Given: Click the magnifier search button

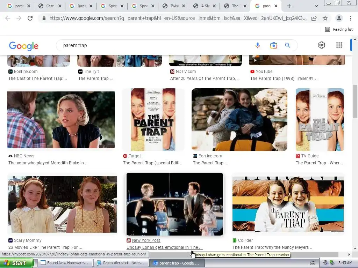Looking at the screenshot, I should [287, 45].
